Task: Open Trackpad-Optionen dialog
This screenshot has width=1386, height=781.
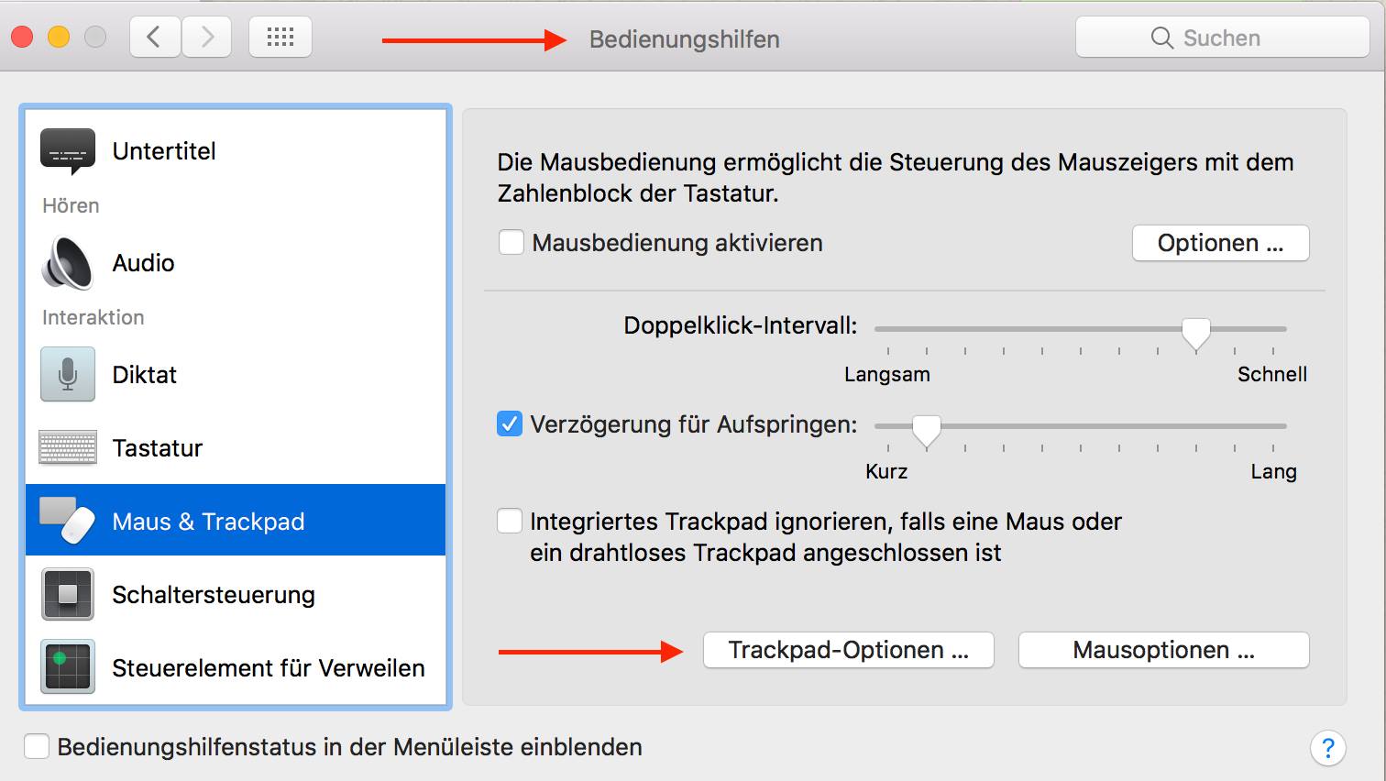Action: (848, 650)
